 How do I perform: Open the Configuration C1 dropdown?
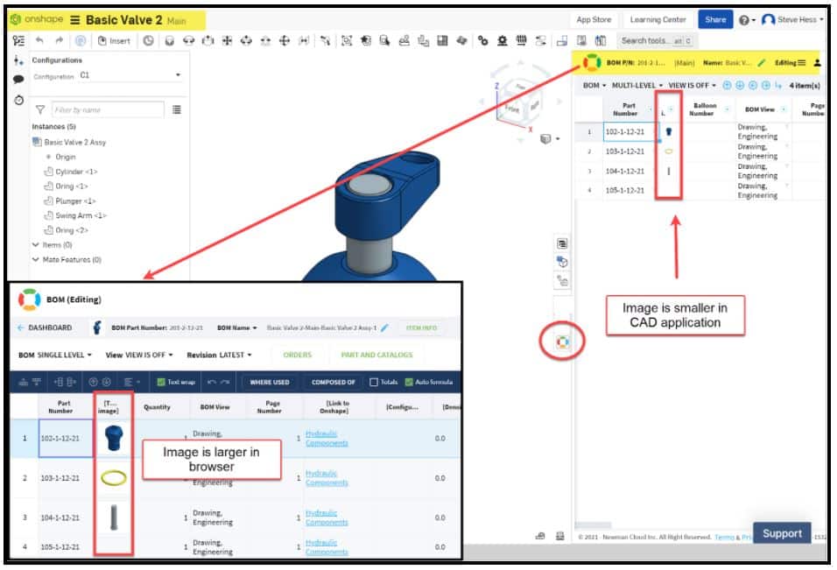[130, 75]
